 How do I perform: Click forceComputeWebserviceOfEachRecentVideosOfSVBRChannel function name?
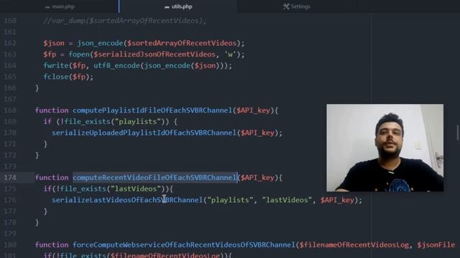click(184, 245)
